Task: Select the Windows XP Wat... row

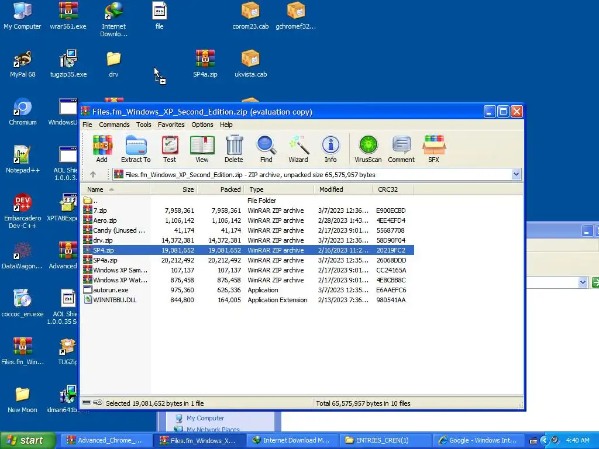Action: coord(247,280)
